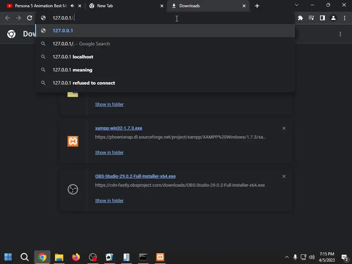
Task: Expand the system tray hidden icons
Action: (287, 257)
